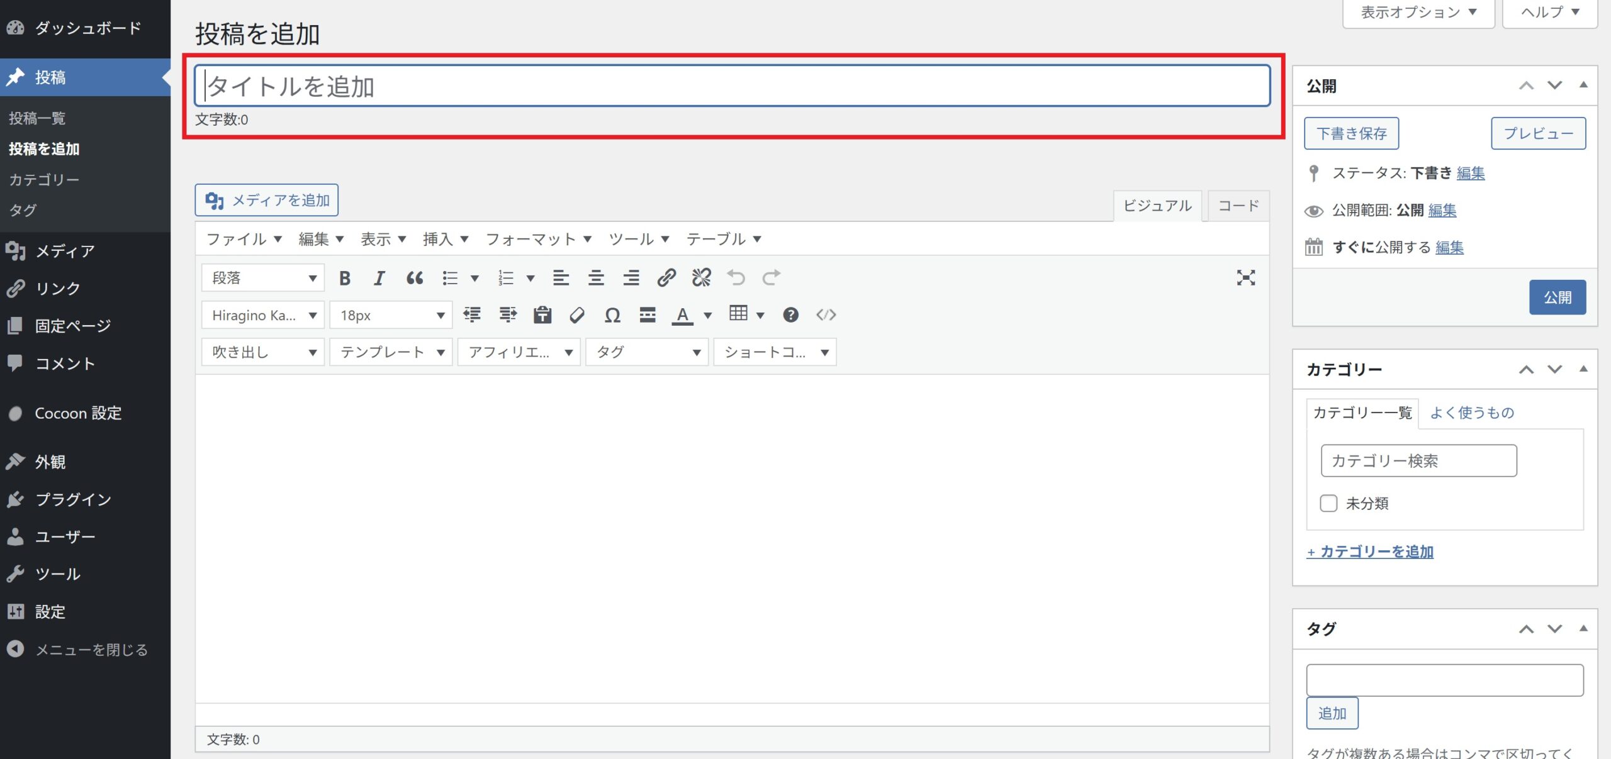Screen dimensions: 1611x759
Task: Click the 下書き保存 button
Action: (x=1351, y=133)
